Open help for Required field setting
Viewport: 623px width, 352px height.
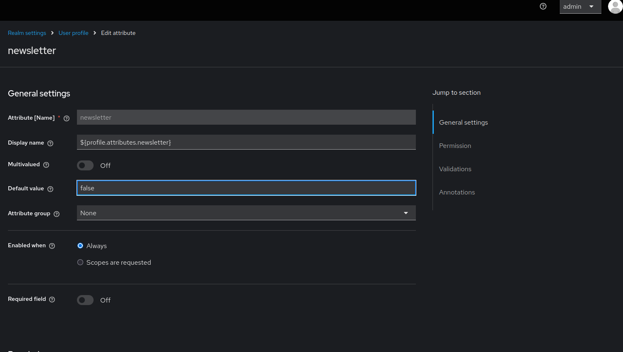click(x=52, y=299)
